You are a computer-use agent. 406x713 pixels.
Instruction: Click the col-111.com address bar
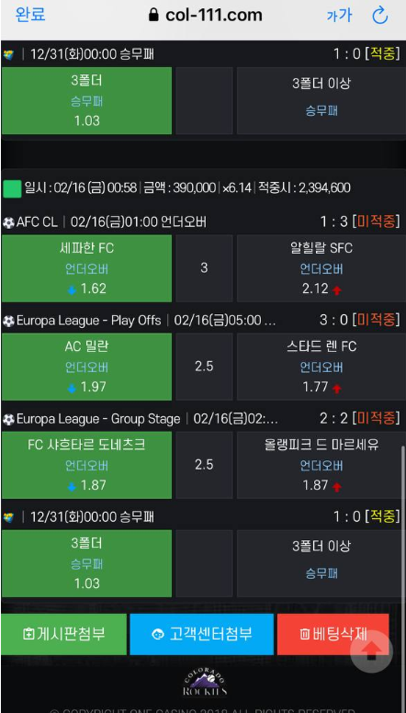206,15
